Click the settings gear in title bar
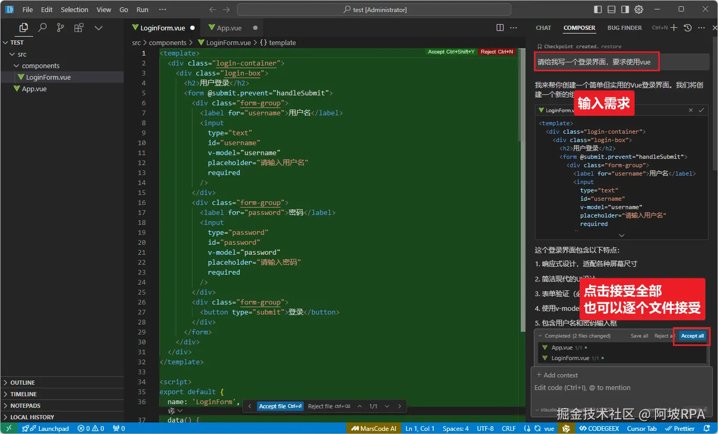This screenshot has width=718, height=434. tap(638, 9)
